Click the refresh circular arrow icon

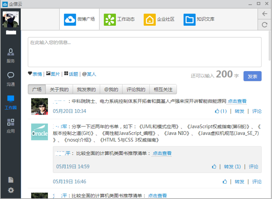pos(265,25)
